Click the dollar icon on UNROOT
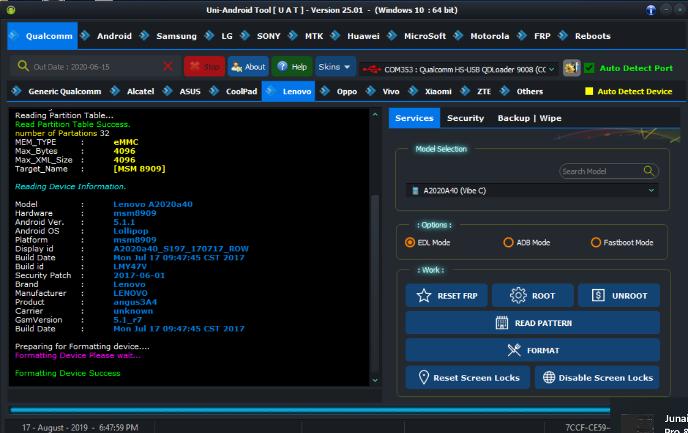 click(598, 296)
